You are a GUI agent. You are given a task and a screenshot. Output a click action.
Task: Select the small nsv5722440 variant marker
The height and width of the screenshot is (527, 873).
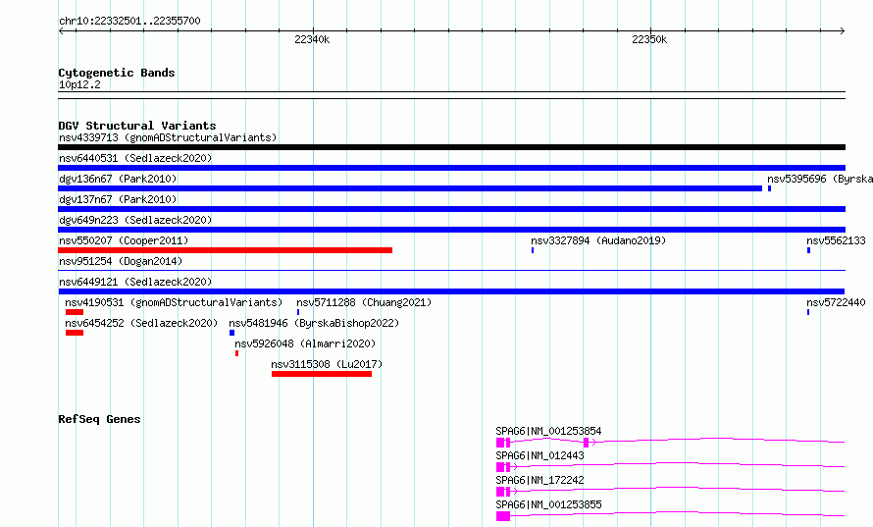pos(808,312)
